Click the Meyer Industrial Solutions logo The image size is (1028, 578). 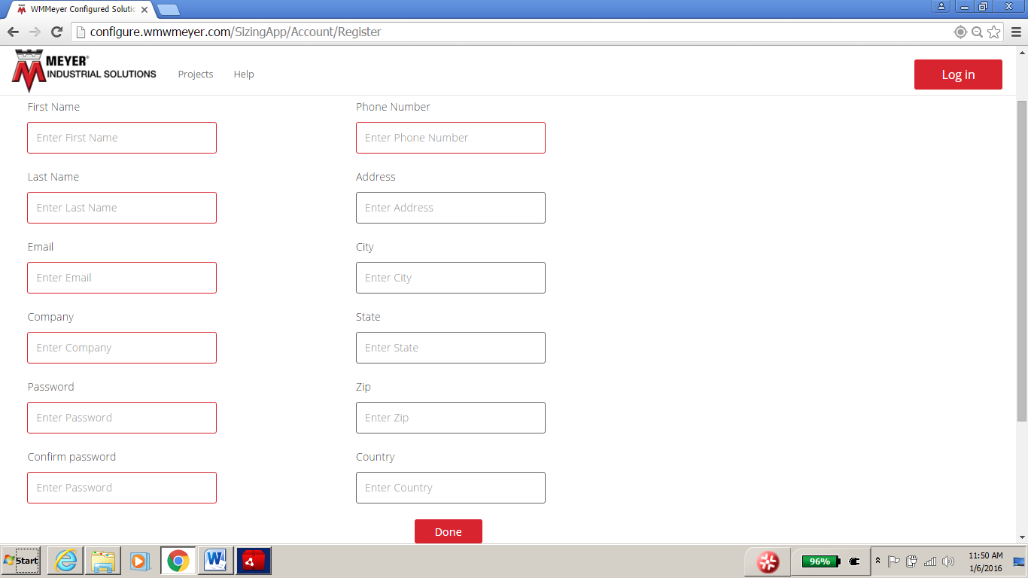(84, 71)
